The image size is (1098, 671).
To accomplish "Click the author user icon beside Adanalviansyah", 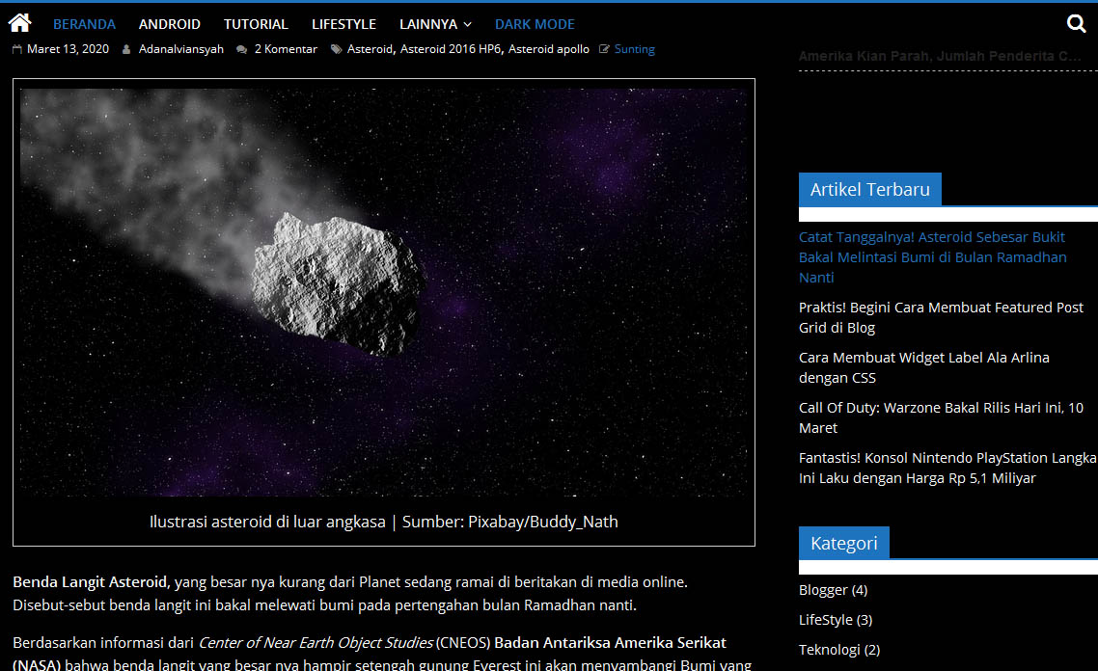I will 126,49.
